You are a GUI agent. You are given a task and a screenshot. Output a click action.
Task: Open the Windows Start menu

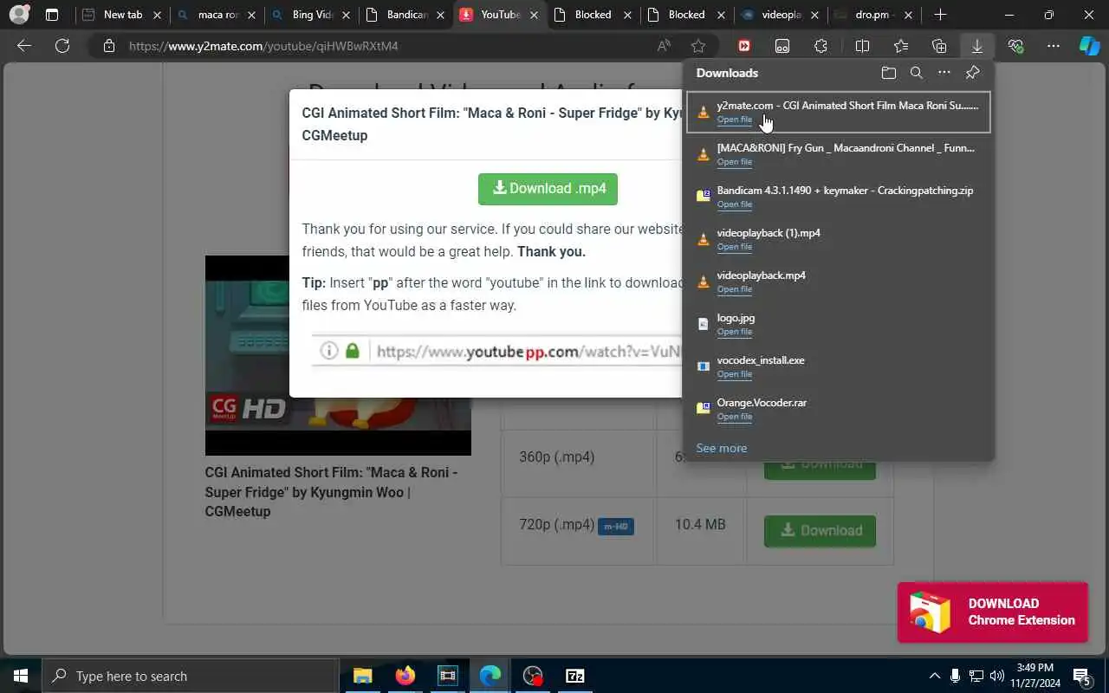tap(20, 676)
